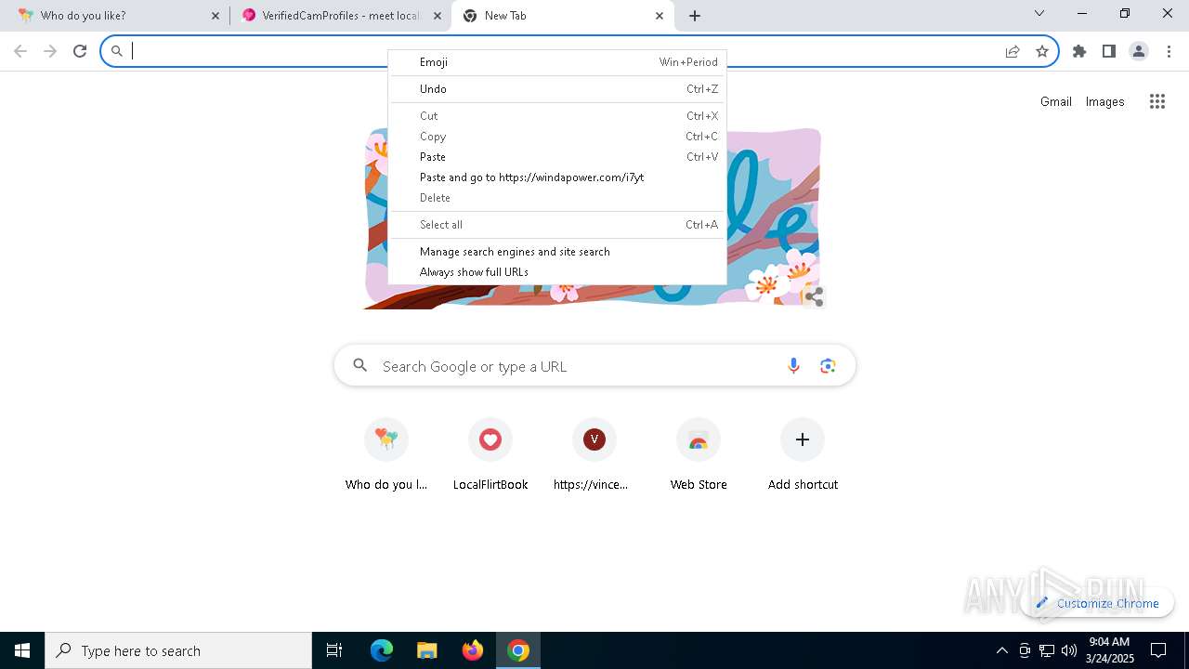Open the notification center icon
The image size is (1189, 669).
tap(1158, 650)
